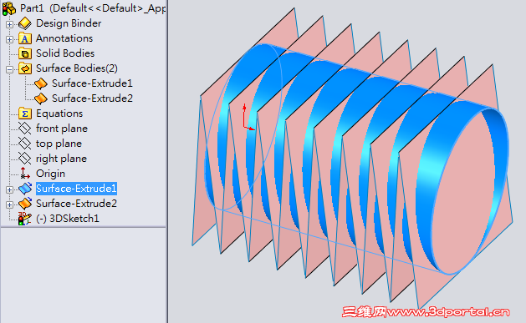Click the Equations sigma icon
Image resolution: width=526 pixels, height=323 pixels.
[25, 114]
